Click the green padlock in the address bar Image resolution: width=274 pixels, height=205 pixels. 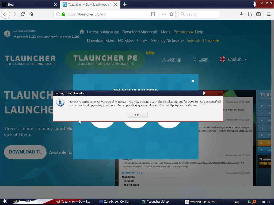click(x=63, y=14)
